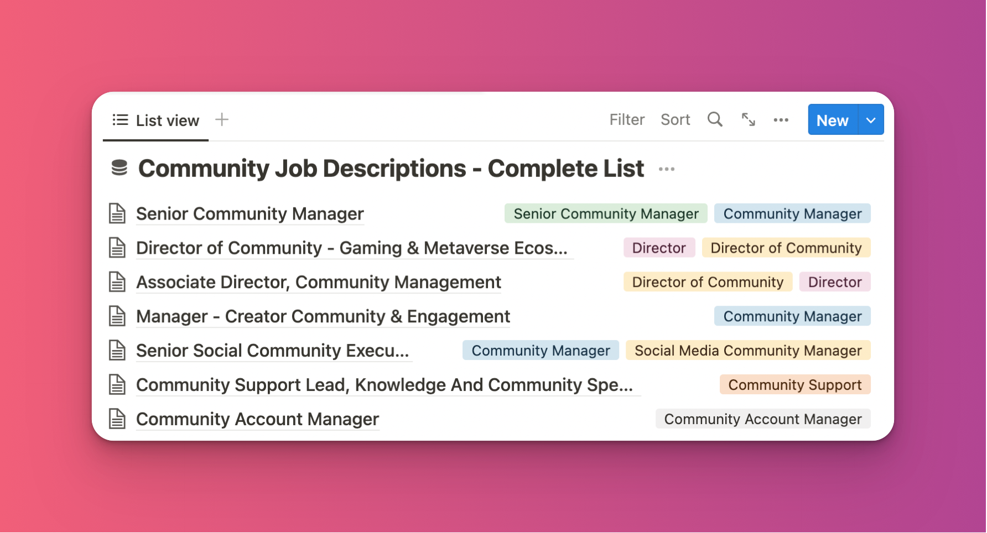
Task: Click page icon of Director of Community Gaming row
Action: pos(117,248)
